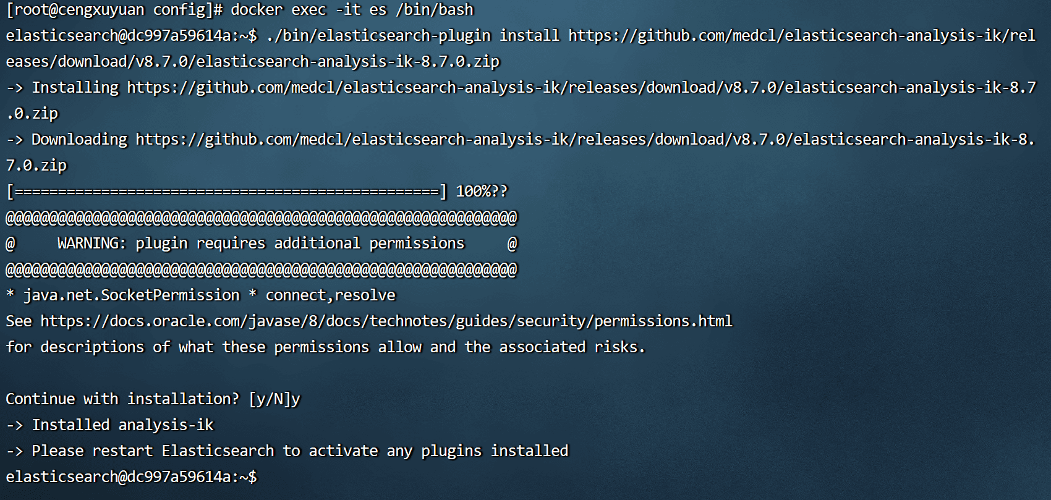Click 'Installed analysis-ik' output line
Screen dimensions: 1051x500
click(110, 425)
